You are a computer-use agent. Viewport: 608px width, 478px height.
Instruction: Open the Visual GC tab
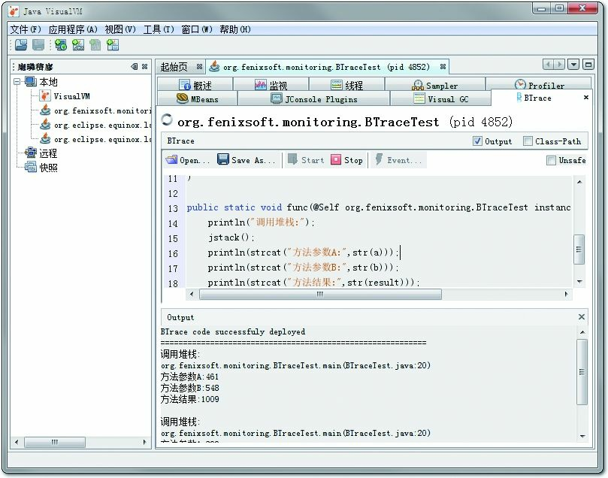tap(441, 99)
